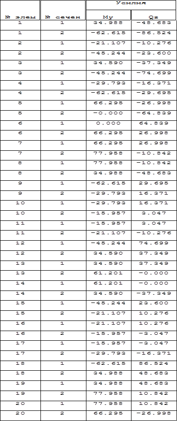This screenshot has width=177, height=421.
Task: Click Qz value 74.699 for element 12
Action: pyautogui.click(x=154, y=243)
